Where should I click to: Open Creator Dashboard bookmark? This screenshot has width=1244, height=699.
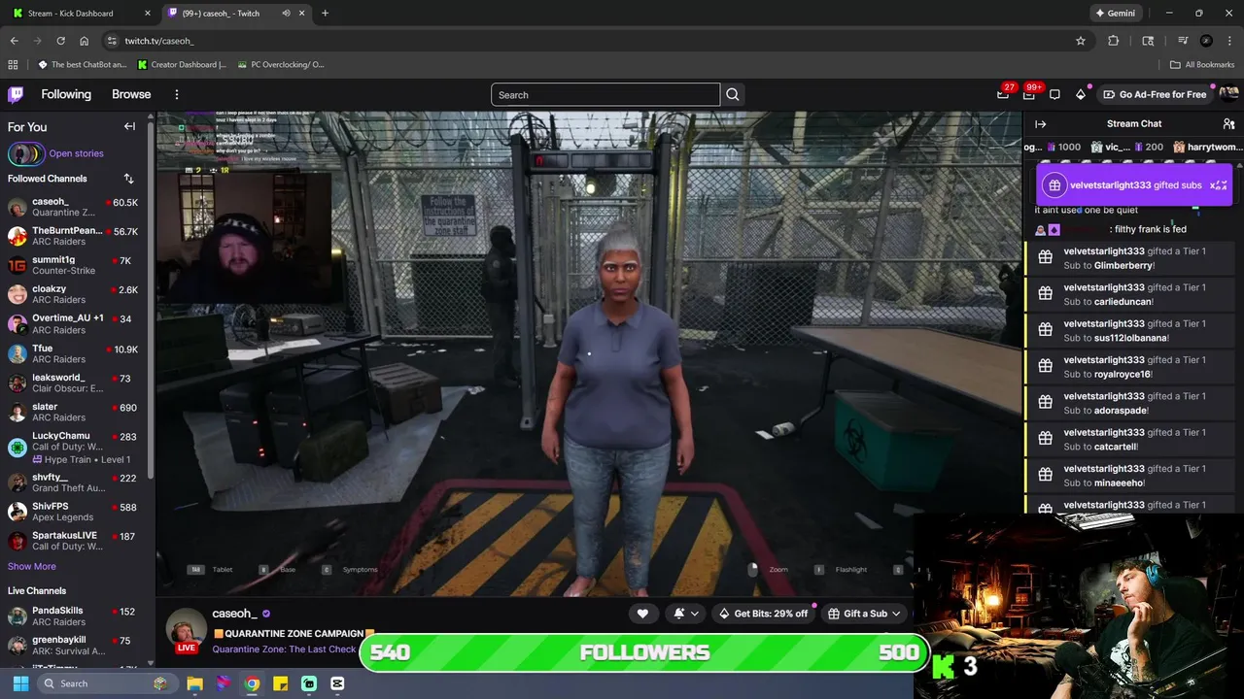click(182, 64)
